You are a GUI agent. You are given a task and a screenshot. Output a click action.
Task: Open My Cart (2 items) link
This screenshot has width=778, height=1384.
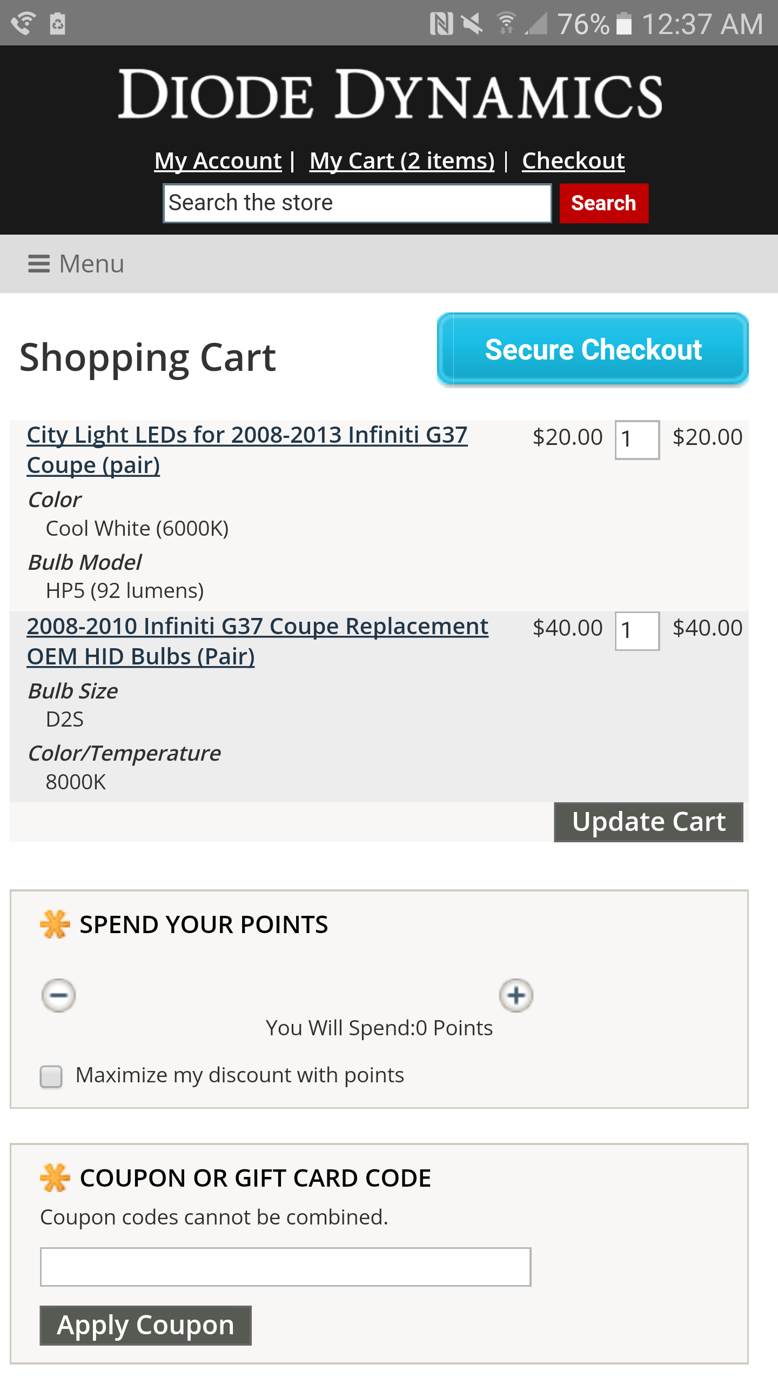[x=402, y=161]
